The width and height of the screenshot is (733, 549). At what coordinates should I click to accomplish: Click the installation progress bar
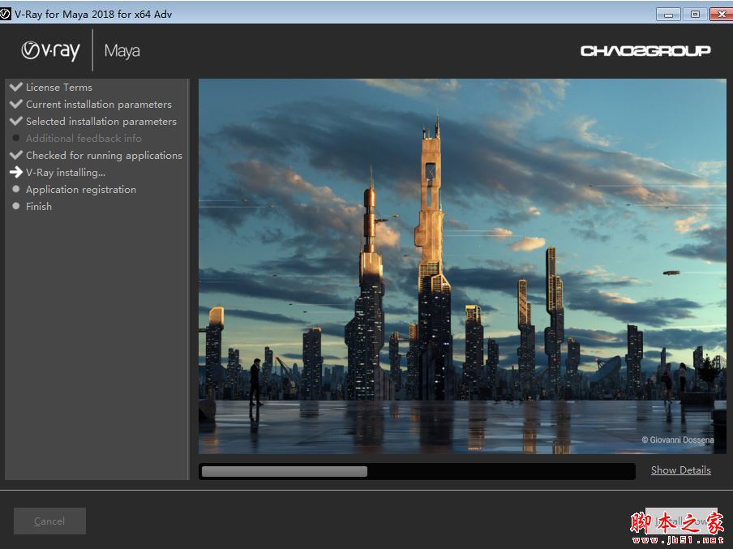point(417,471)
